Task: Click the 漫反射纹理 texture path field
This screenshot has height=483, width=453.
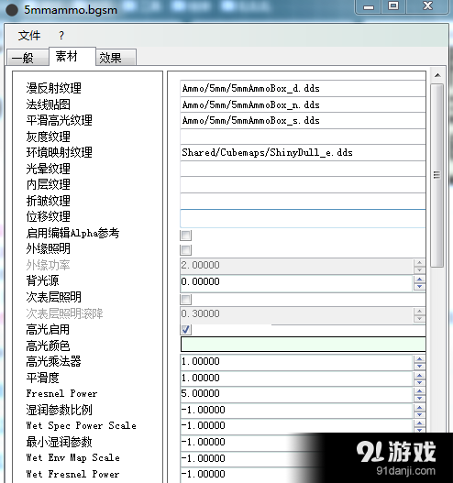Action: point(303,89)
